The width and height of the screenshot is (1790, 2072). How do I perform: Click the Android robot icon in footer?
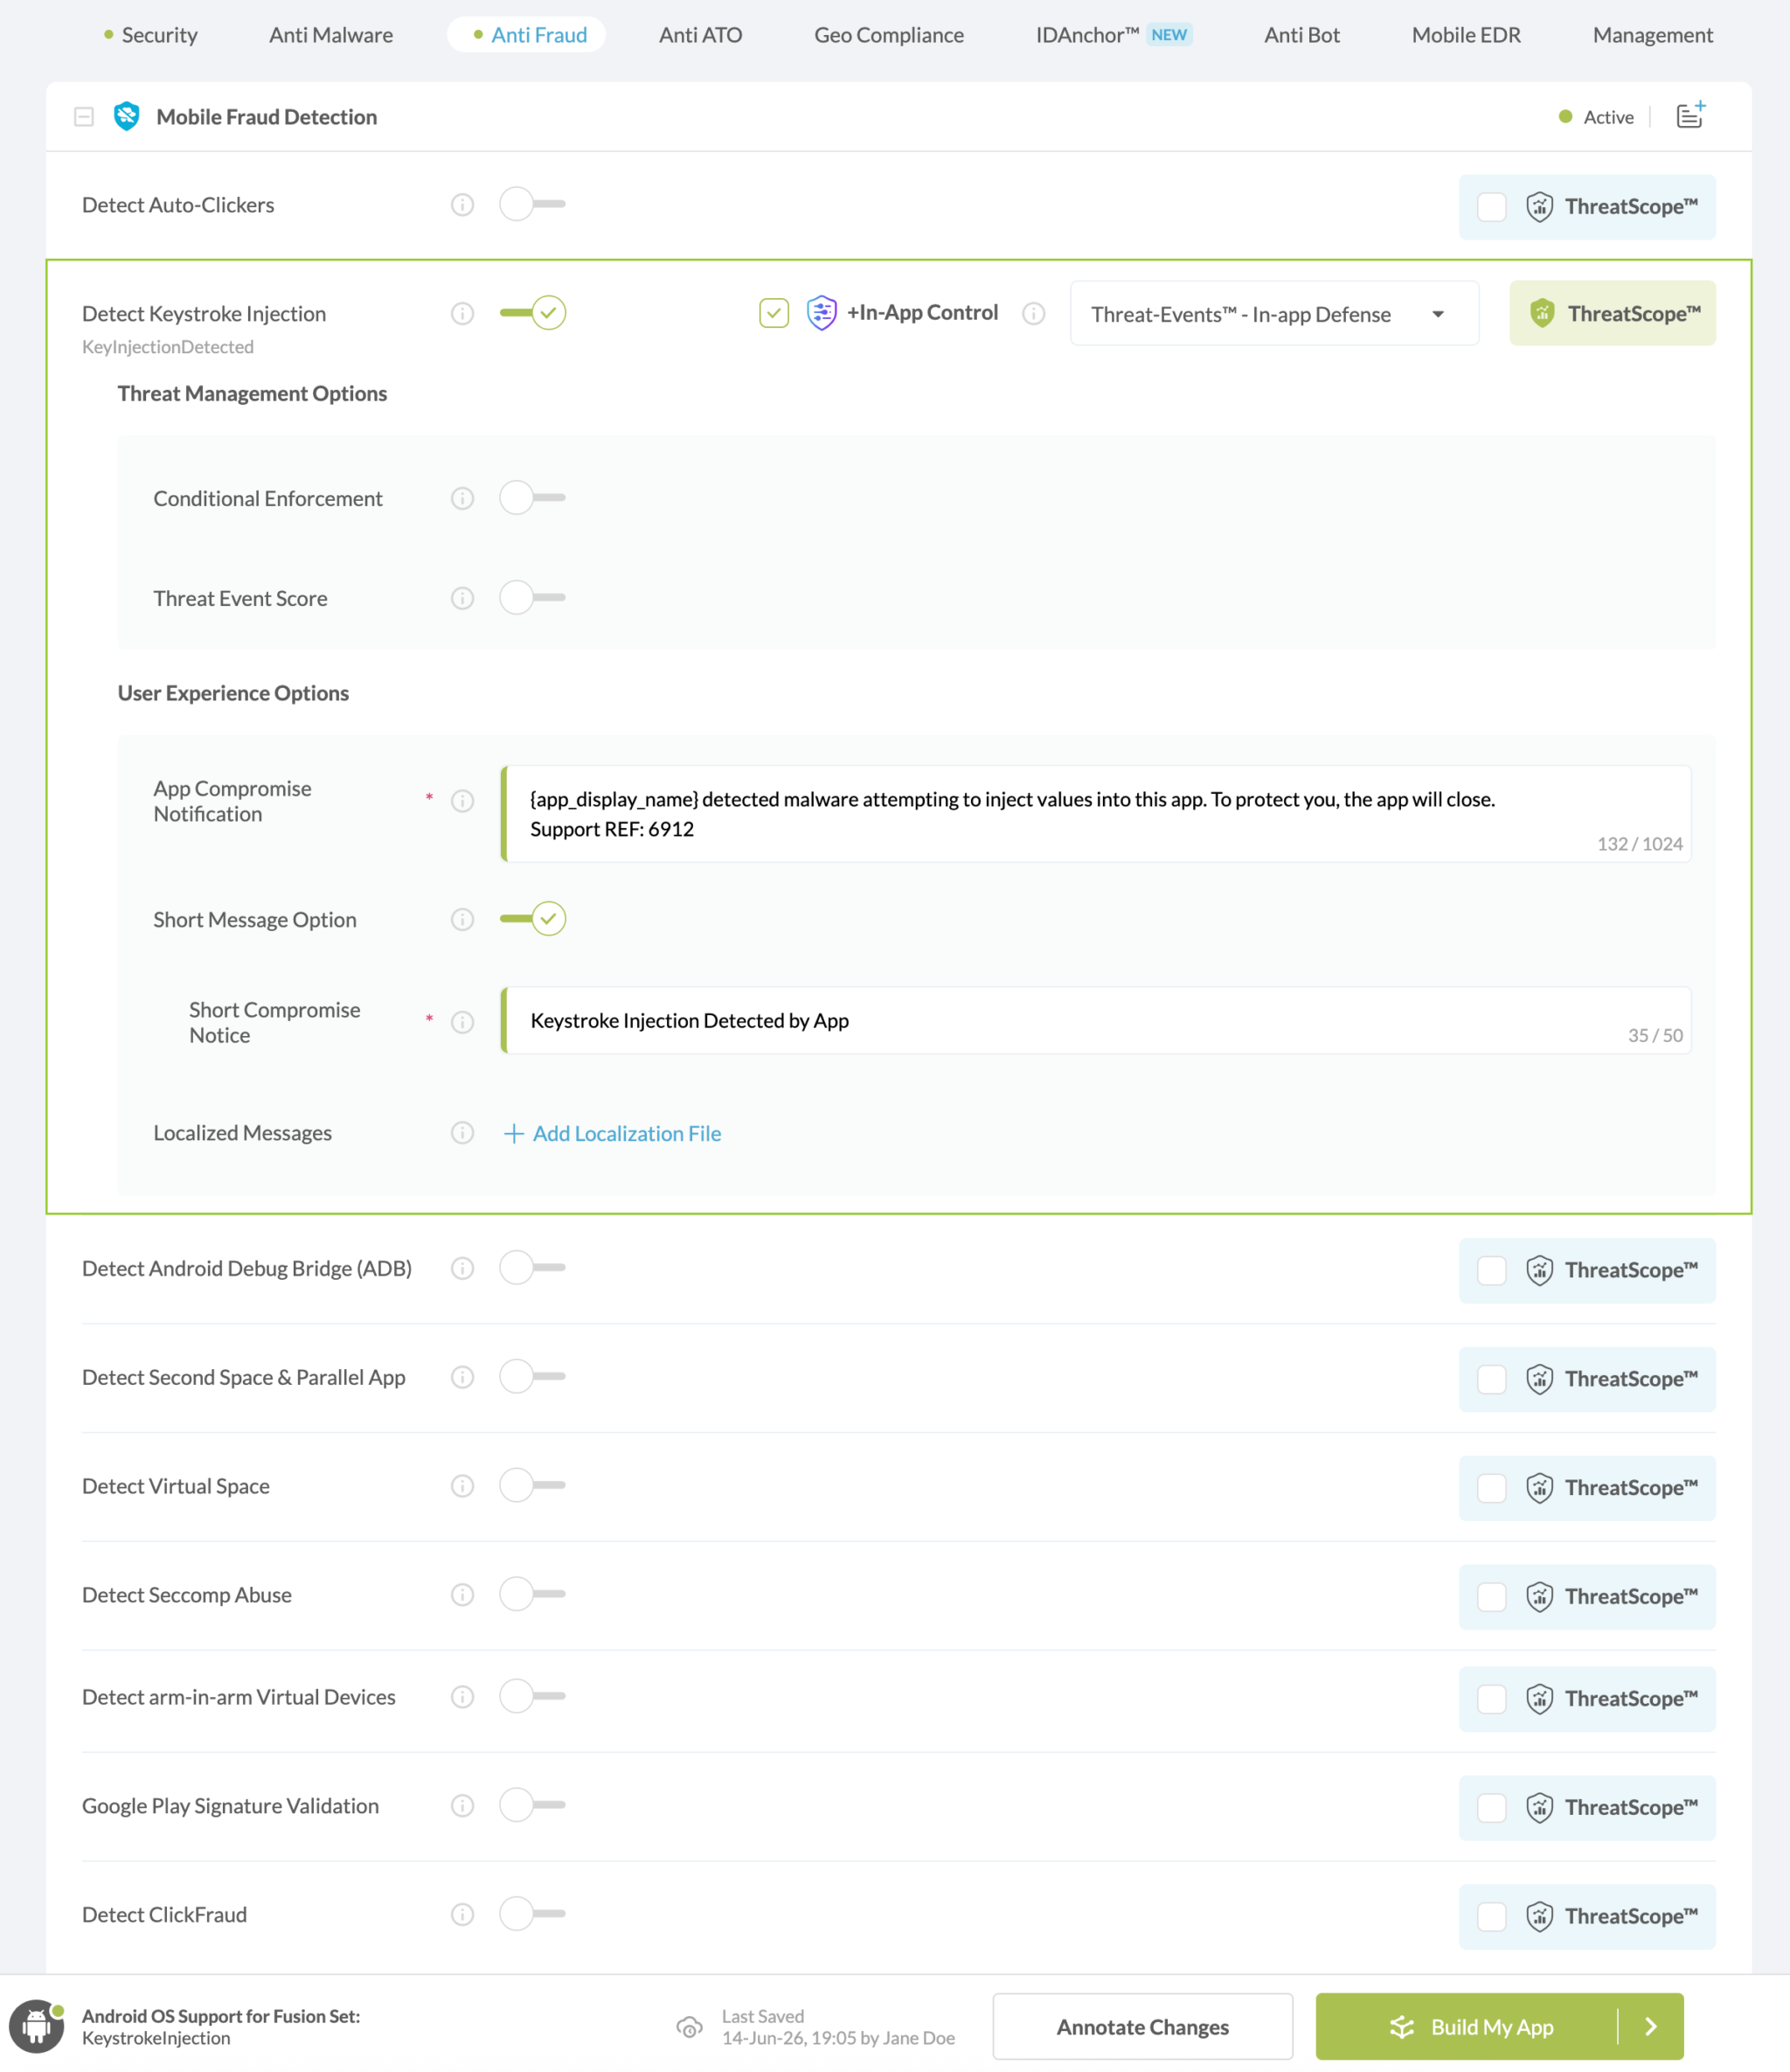[x=37, y=2026]
